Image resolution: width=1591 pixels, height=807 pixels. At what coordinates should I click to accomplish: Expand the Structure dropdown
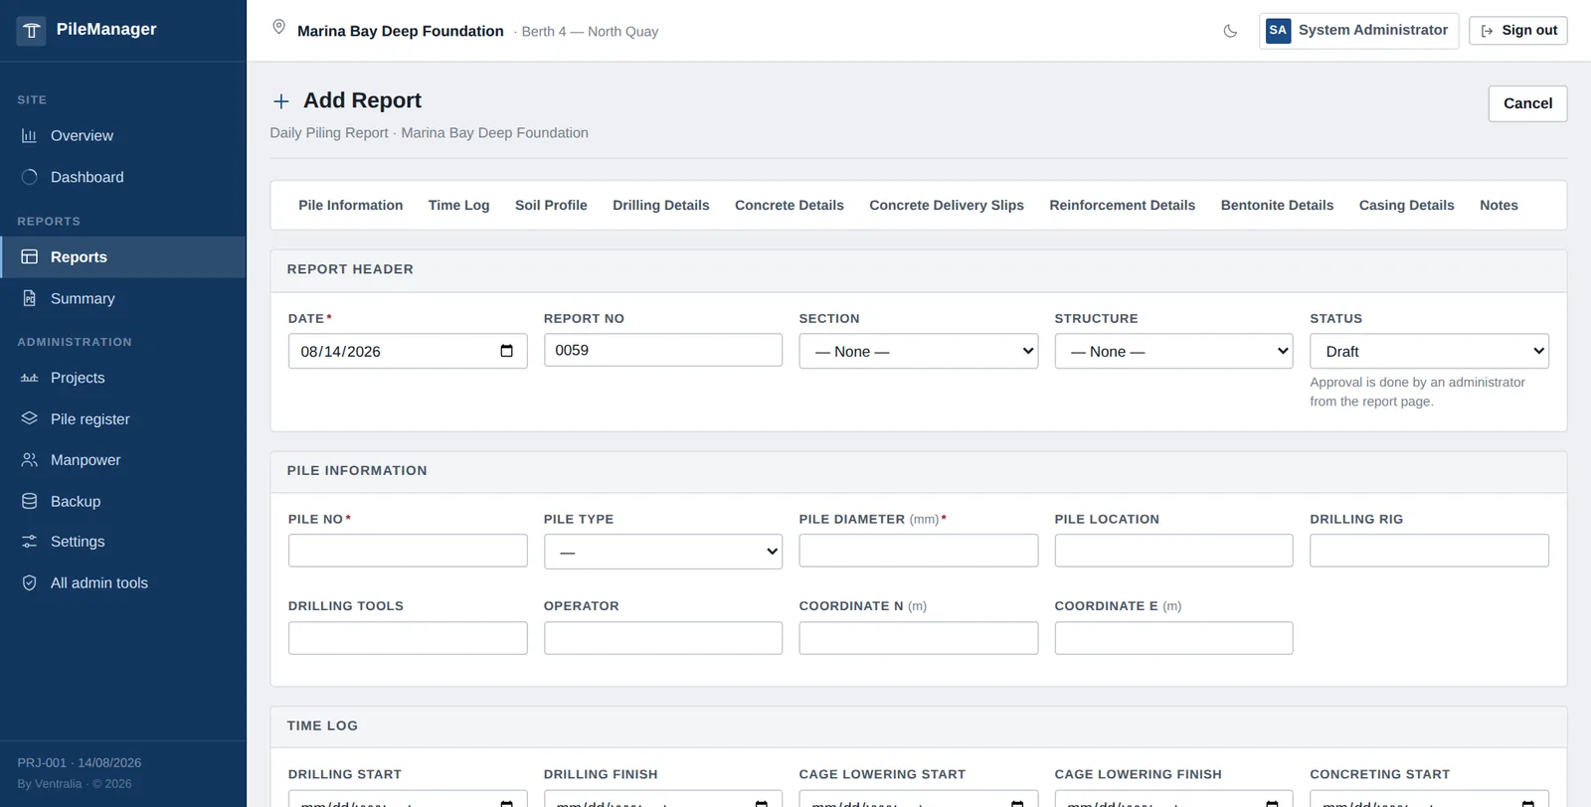click(x=1173, y=351)
